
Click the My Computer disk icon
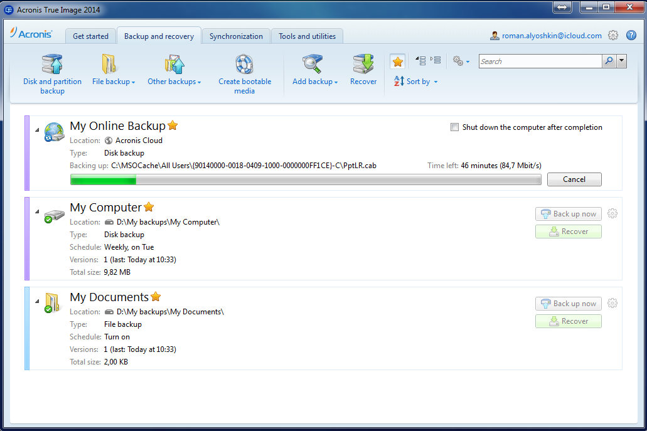54,216
